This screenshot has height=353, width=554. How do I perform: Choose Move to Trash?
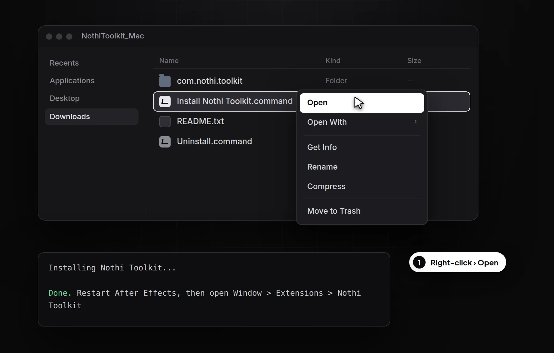[x=362, y=211]
